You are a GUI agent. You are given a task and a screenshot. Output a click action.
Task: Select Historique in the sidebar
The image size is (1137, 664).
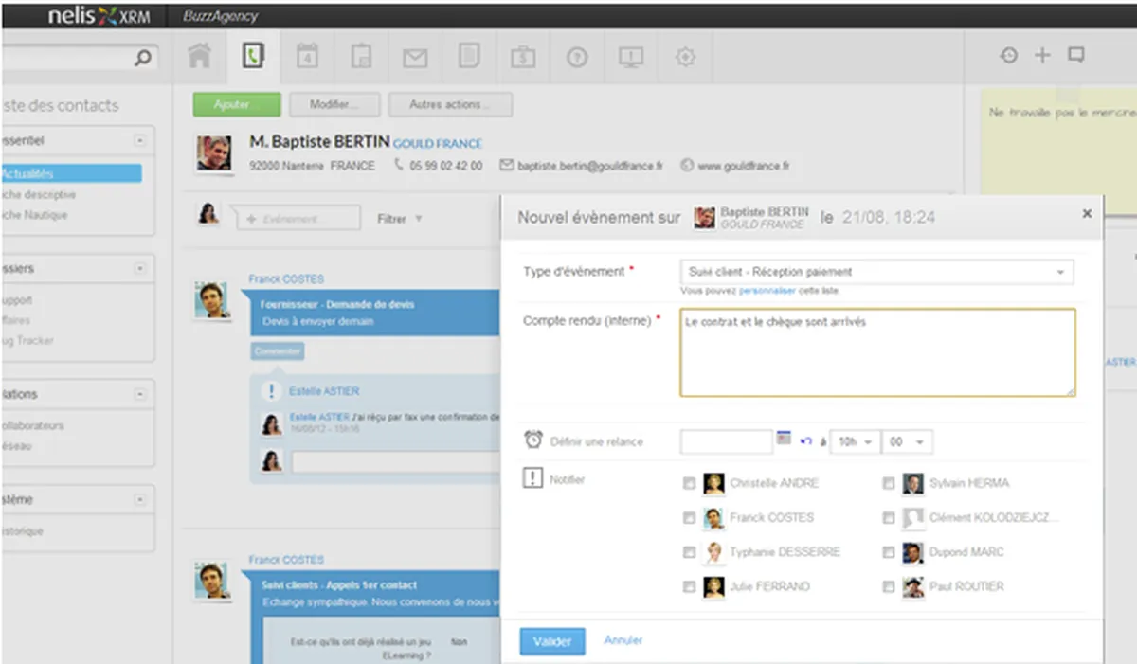(23, 531)
